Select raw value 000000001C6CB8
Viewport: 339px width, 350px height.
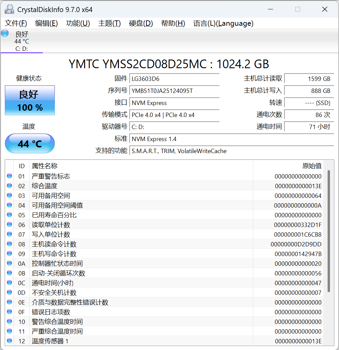point(298,235)
